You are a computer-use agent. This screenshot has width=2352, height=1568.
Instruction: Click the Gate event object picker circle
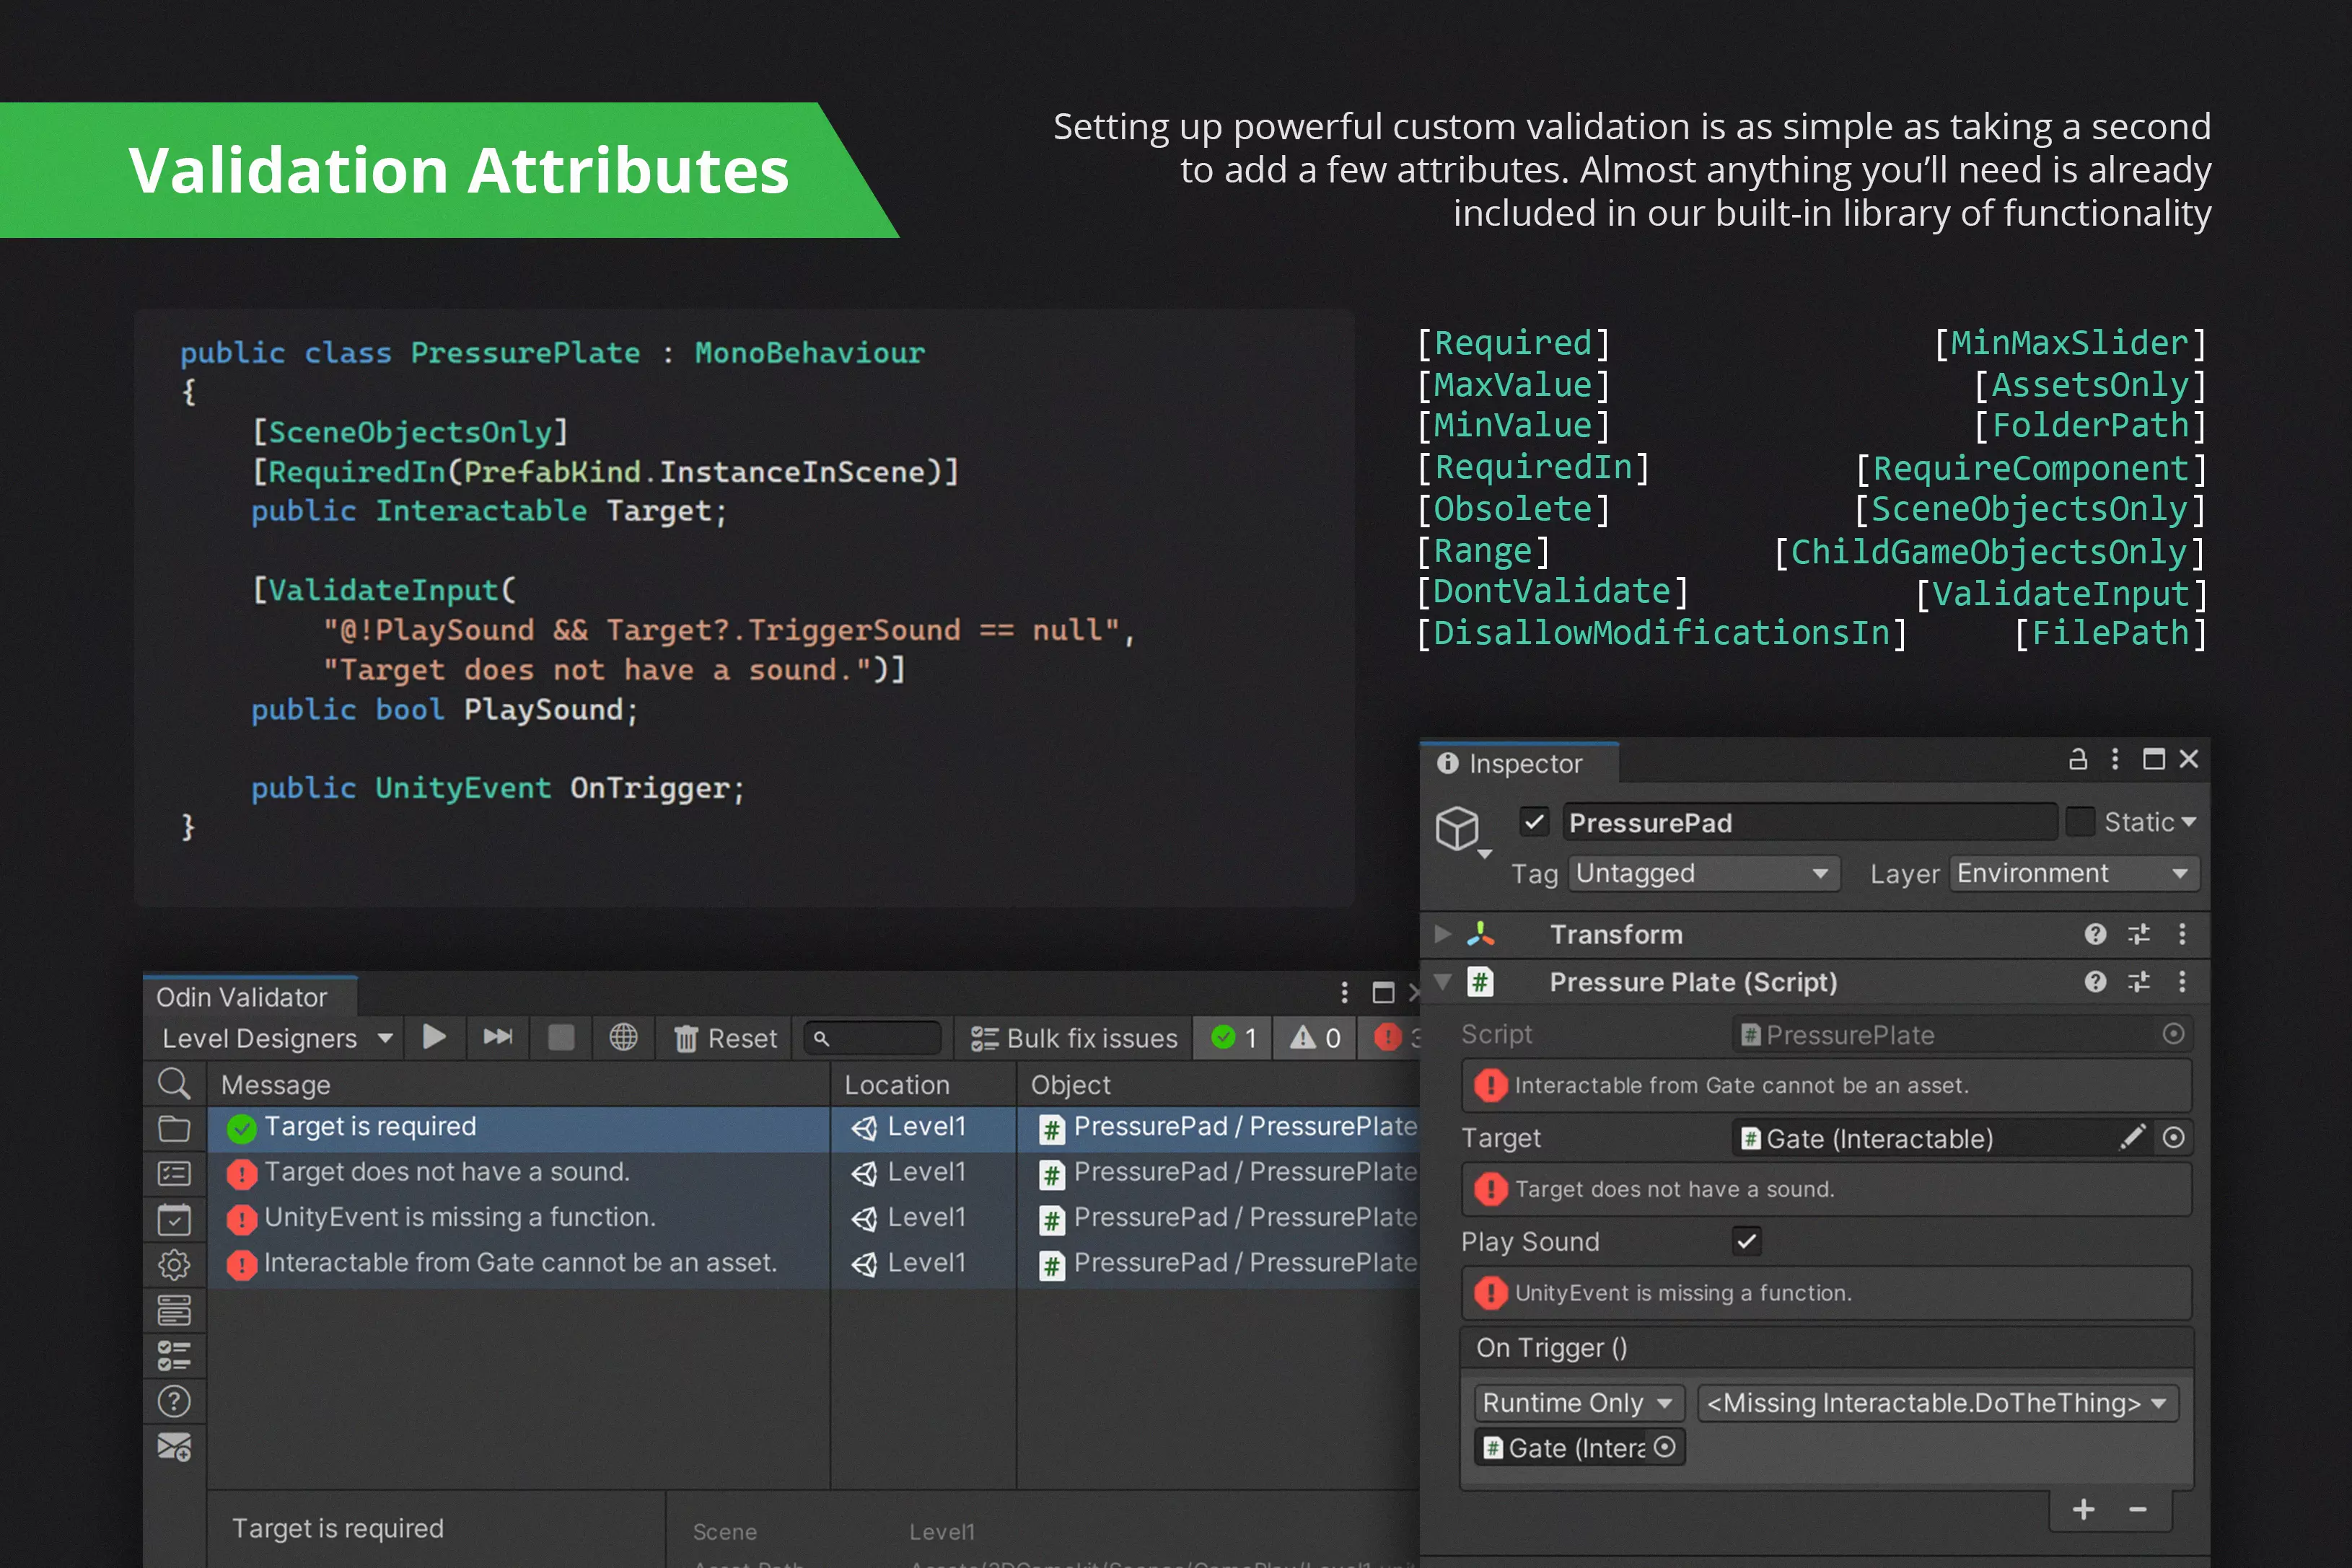point(1664,1447)
